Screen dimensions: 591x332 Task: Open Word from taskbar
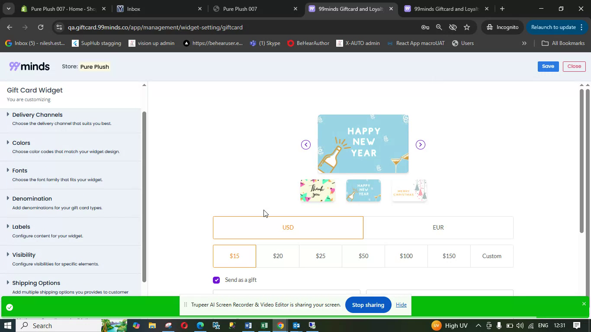[x=248, y=326]
